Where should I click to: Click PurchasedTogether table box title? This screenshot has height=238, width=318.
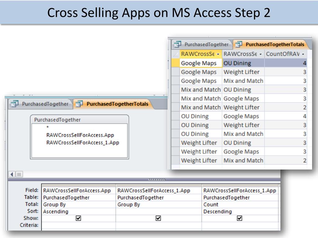click(57, 120)
